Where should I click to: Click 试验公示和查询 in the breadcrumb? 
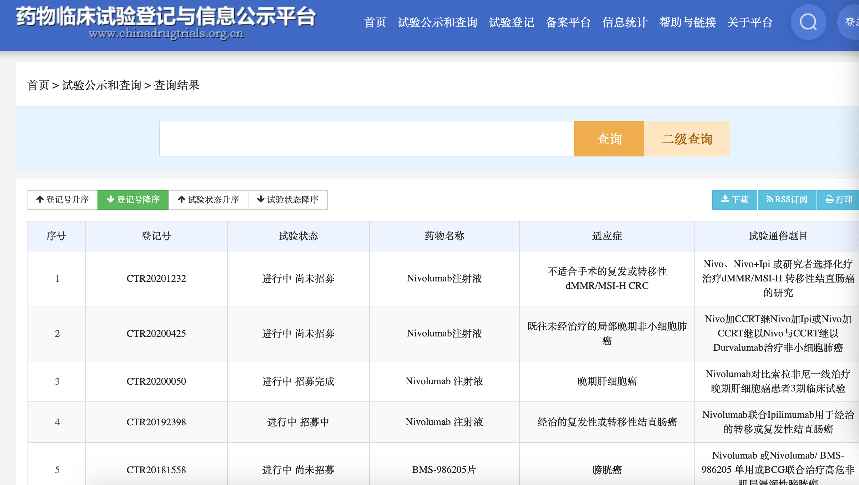(x=102, y=85)
